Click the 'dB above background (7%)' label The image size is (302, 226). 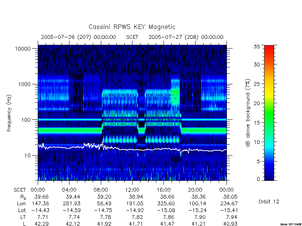248,113
